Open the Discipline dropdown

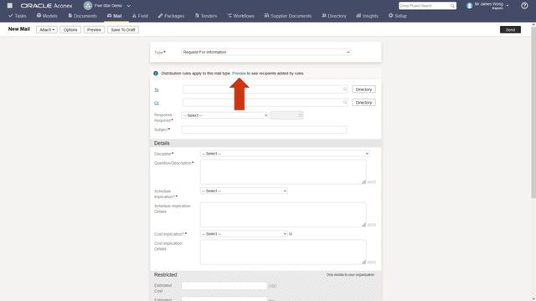coord(285,154)
